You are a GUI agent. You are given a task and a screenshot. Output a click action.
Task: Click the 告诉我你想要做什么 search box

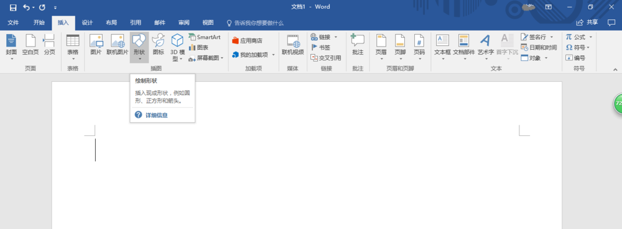click(x=255, y=23)
